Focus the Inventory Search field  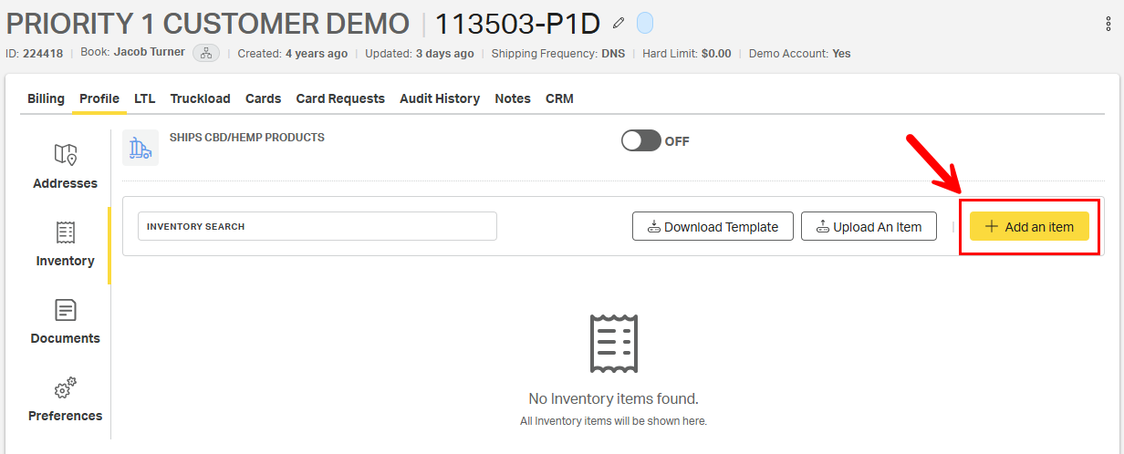(x=317, y=226)
